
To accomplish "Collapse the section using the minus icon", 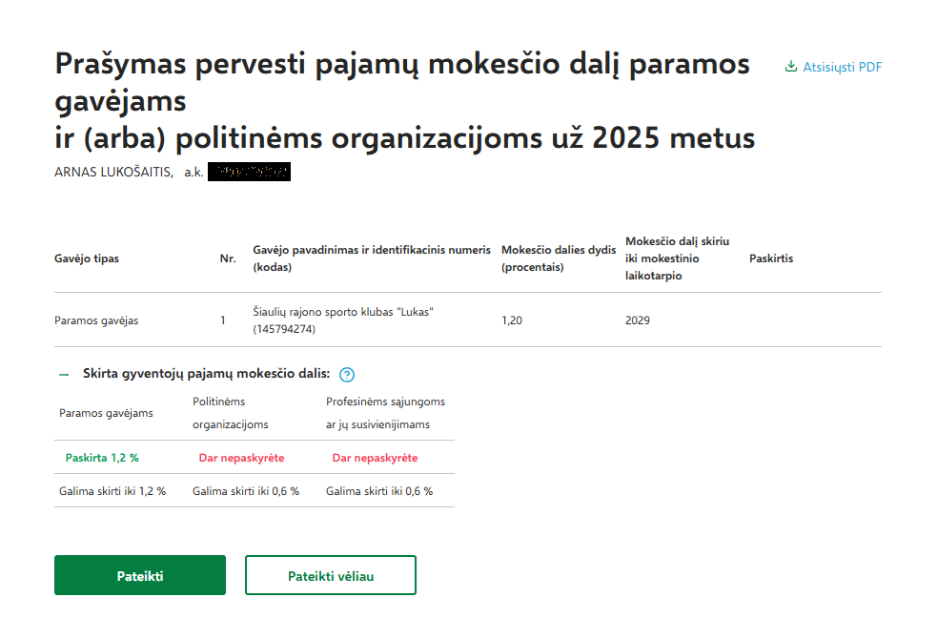I will click(x=64, y=375).
